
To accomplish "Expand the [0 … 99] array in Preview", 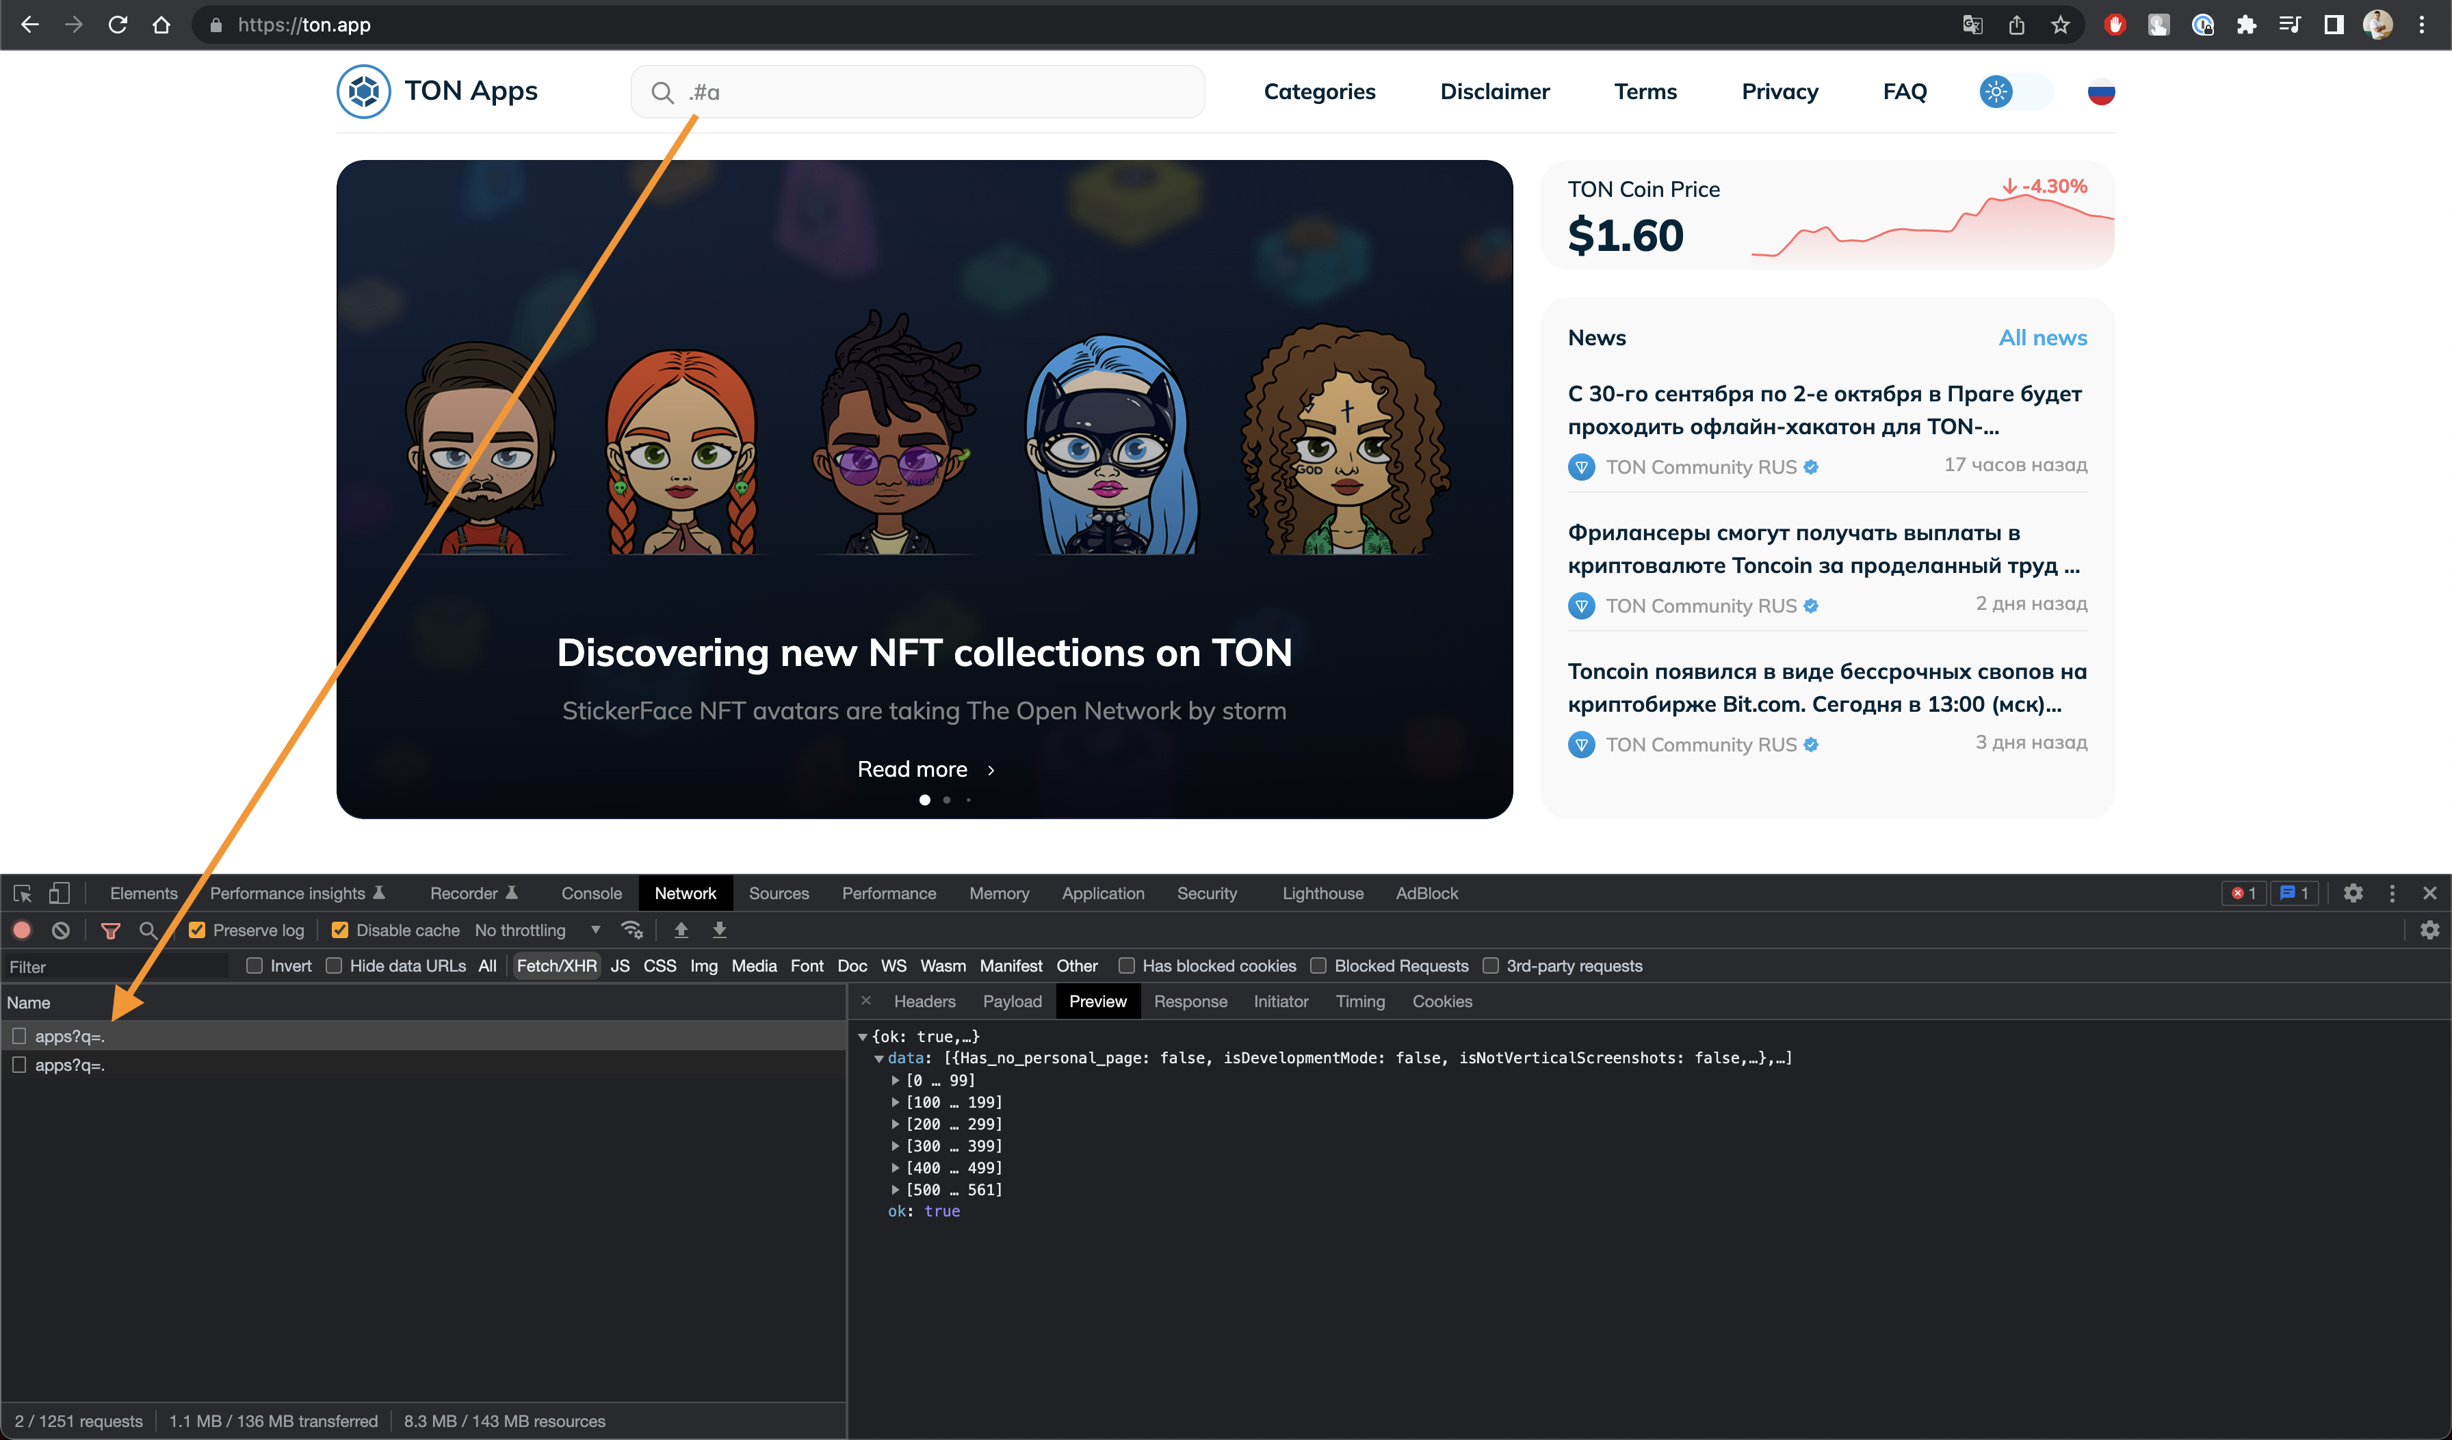I will [x=896, y=1080].
